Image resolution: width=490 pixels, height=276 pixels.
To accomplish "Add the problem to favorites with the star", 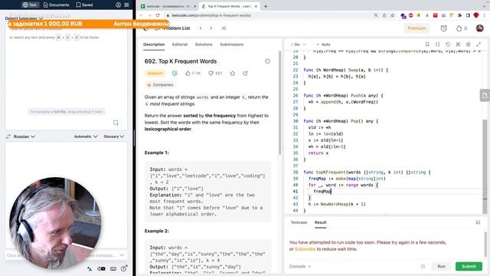I will [233, 74].
